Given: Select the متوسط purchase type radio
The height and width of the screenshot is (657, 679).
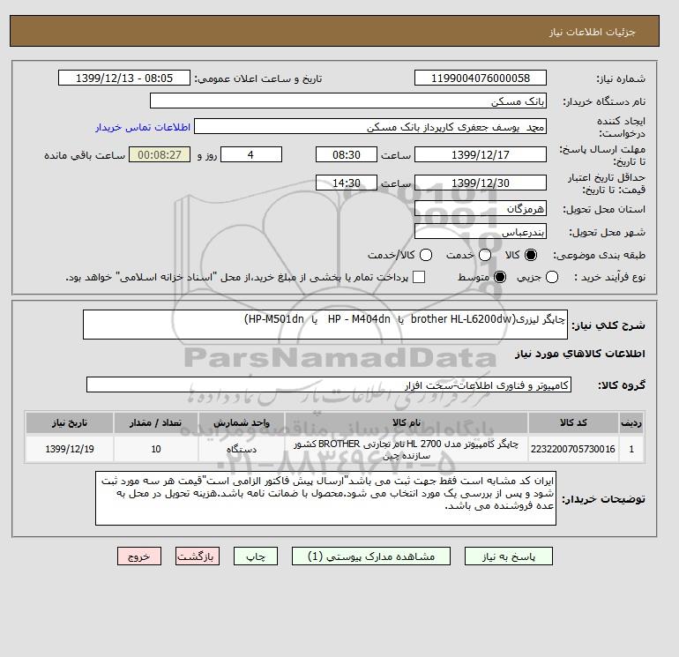Looking at the screenshot, I should [500, 277].
